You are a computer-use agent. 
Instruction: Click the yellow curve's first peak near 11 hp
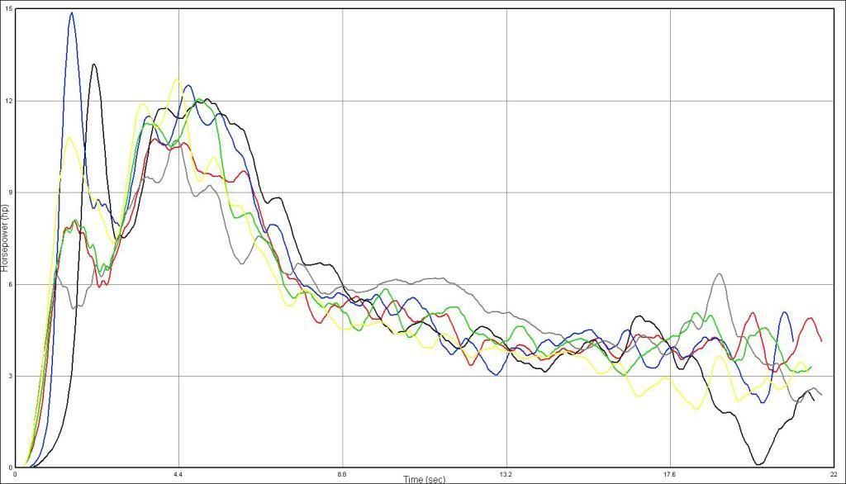[x=69, y=137]
